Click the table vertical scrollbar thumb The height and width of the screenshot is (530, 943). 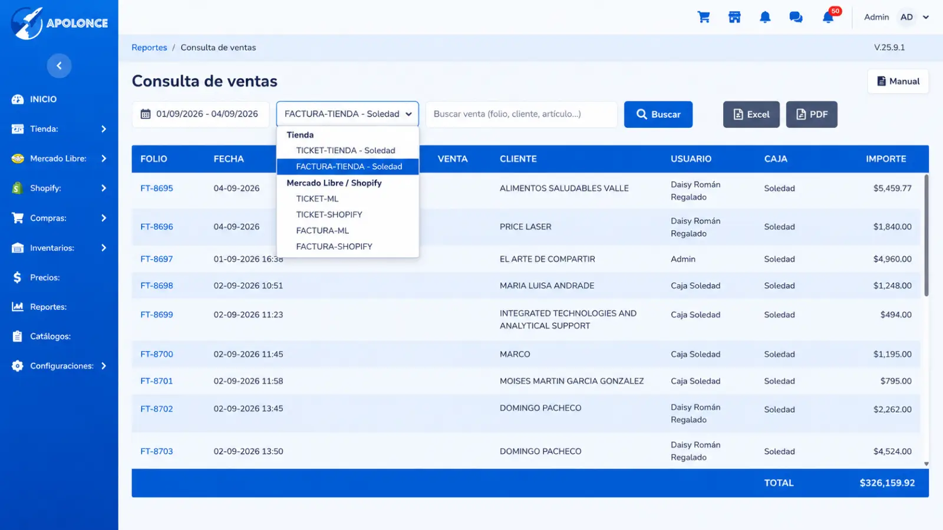pyautogui.click(x=926, y=236)
